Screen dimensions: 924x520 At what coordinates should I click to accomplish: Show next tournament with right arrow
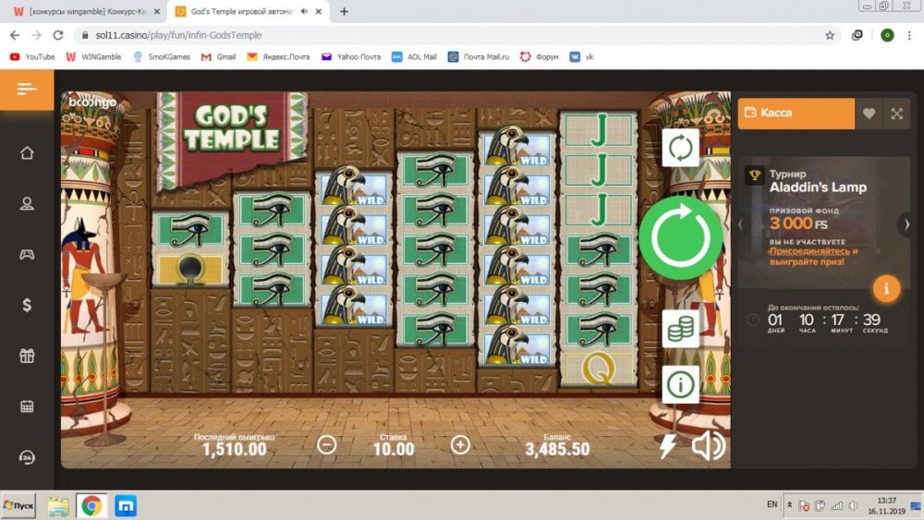[x=906, y=224]
